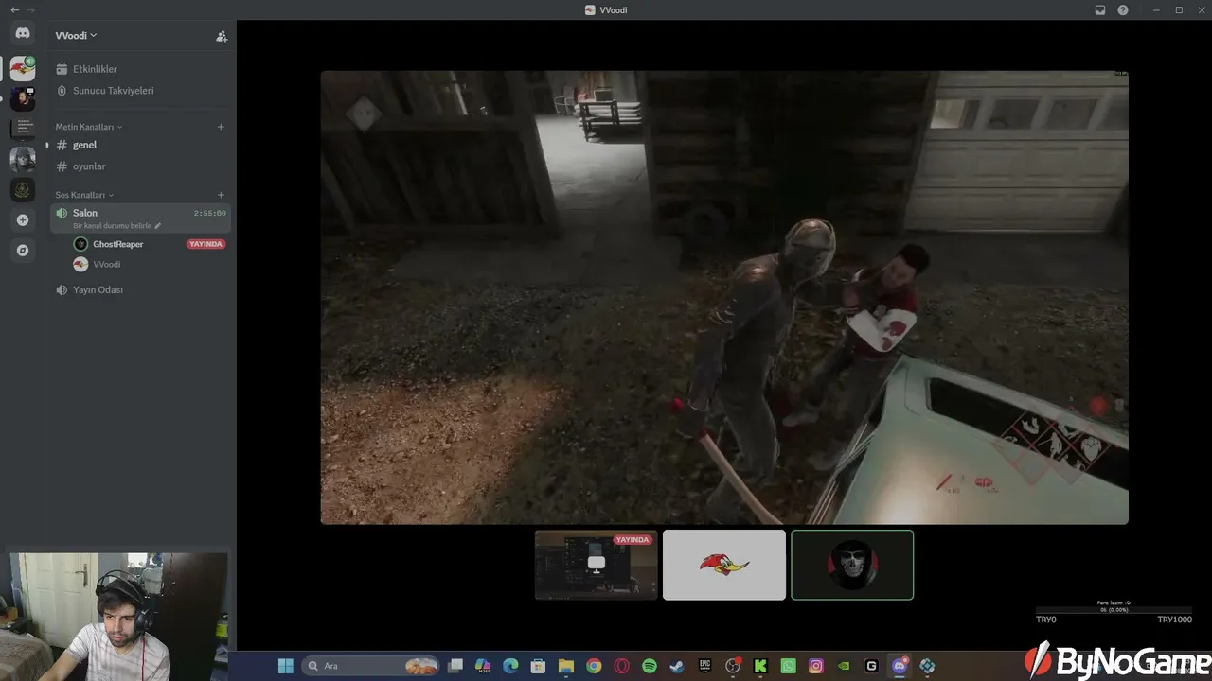Viewport: 1212px width, 681px height.
Task: Launch Microsoft 365 from the taskbar
Action: (483, 666)
